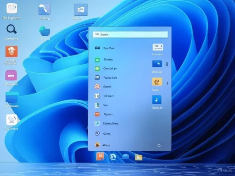Open the yellow 'Paciss' tile

[157, 82]
